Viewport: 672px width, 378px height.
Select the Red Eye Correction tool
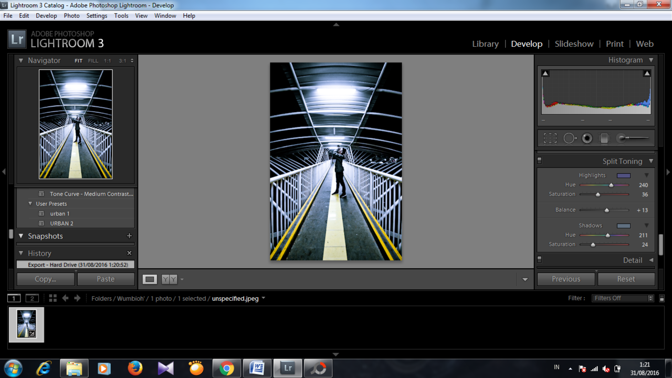[x=587, y=138]
